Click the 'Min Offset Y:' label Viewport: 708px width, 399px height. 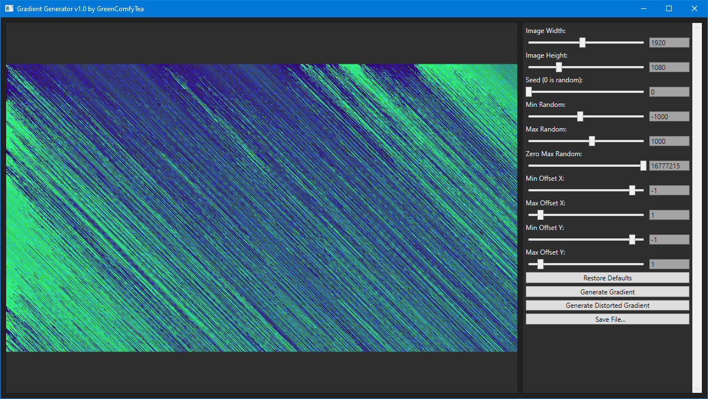[x=545, y=228]
